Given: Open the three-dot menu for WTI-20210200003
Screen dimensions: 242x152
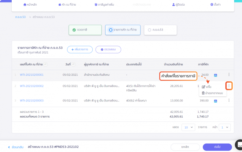Looking at the screenshot, I should (229, 100).
